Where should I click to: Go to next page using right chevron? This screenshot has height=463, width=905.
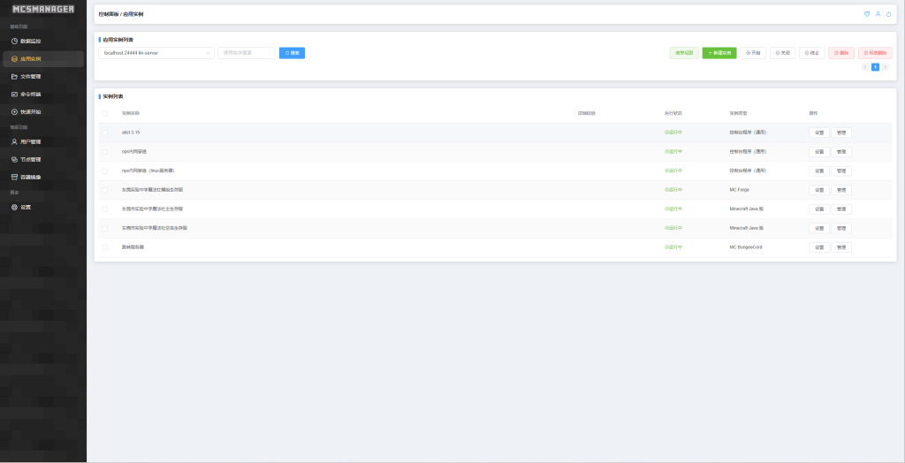tap(886, 67)
